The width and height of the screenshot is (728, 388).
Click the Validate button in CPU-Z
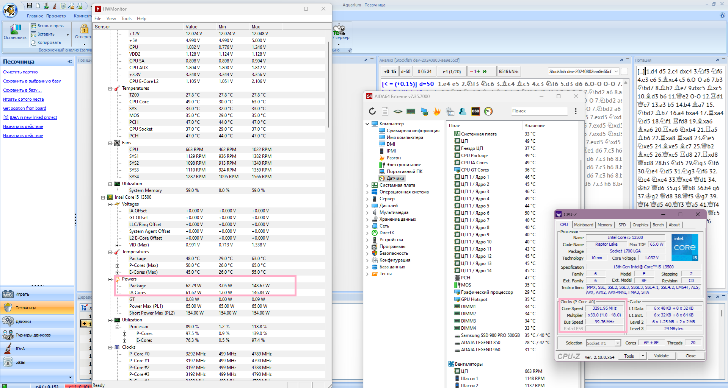[x=661, y=356]
